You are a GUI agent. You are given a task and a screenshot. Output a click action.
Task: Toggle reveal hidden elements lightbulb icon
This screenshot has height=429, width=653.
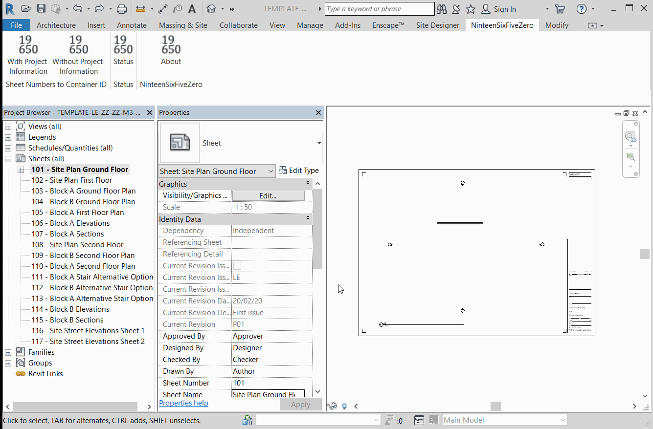[x=344, y=406]
